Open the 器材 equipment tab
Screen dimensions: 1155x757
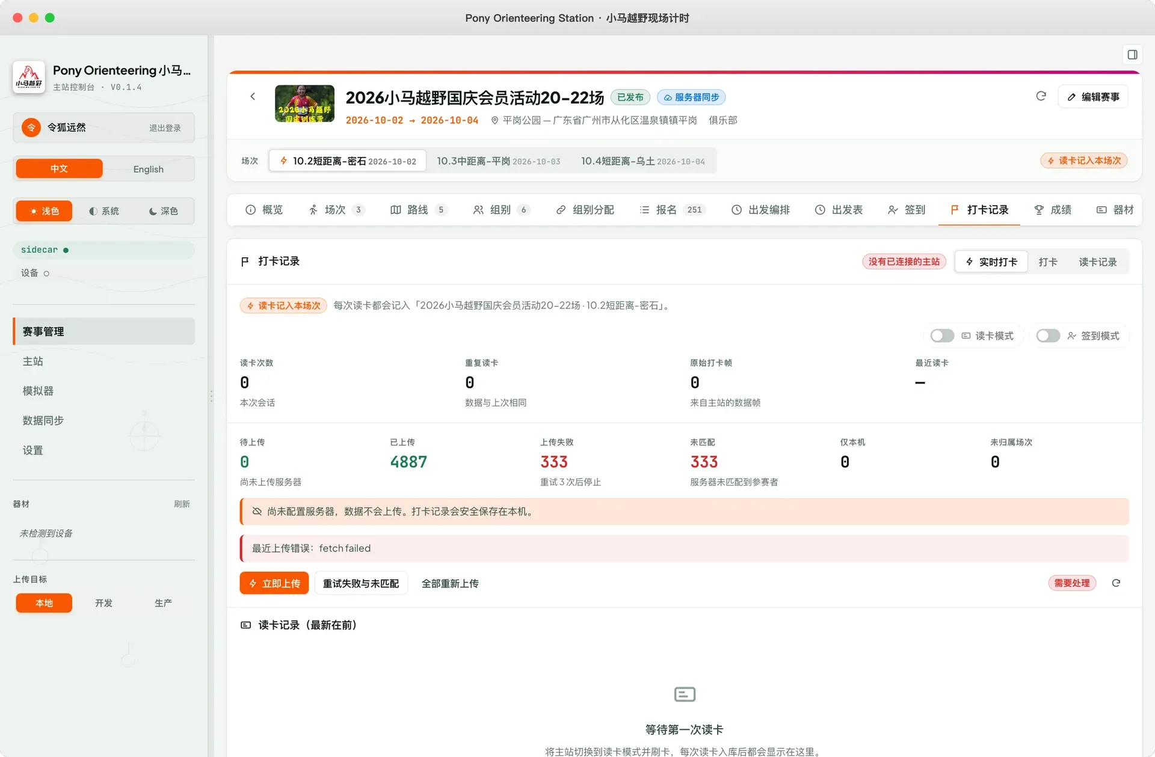[1115, 210]
